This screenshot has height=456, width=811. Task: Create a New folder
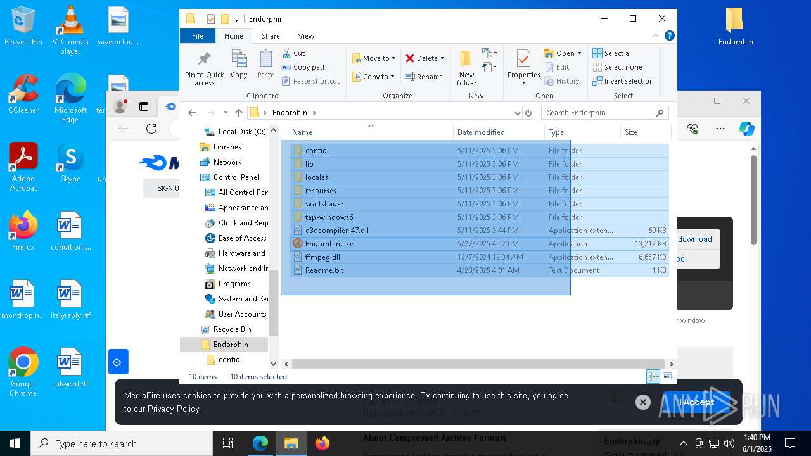[x=466, y=68]
